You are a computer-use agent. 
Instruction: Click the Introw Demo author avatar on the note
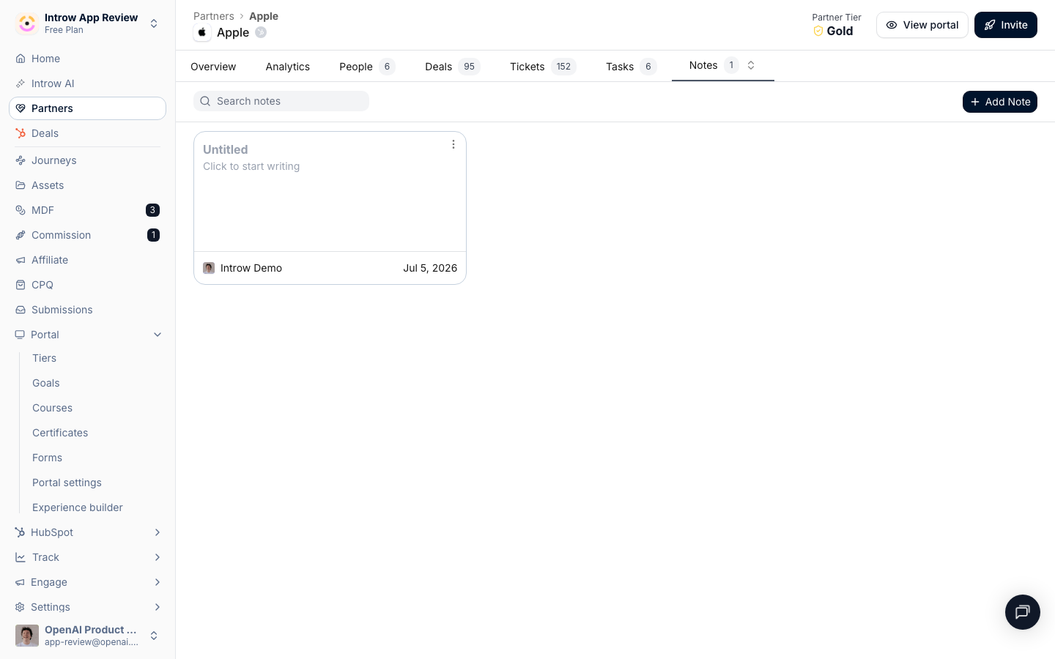click(x=209, y=268)
